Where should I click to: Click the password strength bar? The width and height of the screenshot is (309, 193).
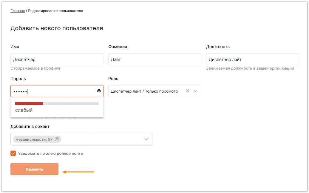click(x=57, y=103)
